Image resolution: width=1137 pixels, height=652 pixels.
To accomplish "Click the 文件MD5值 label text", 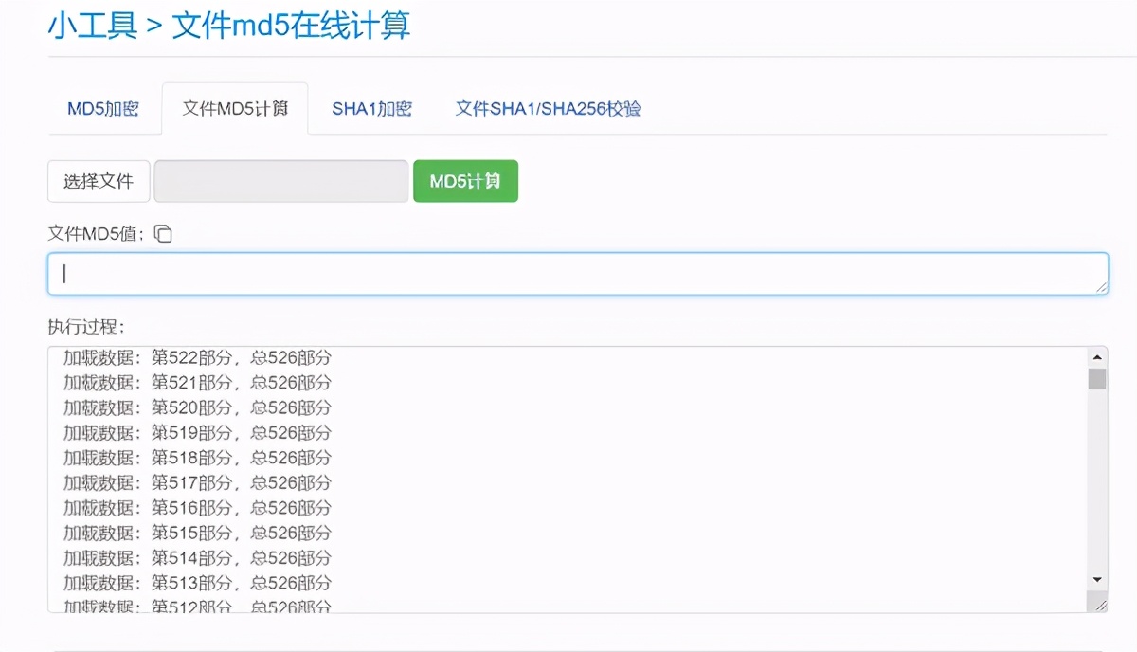I will tap(98, 234).
